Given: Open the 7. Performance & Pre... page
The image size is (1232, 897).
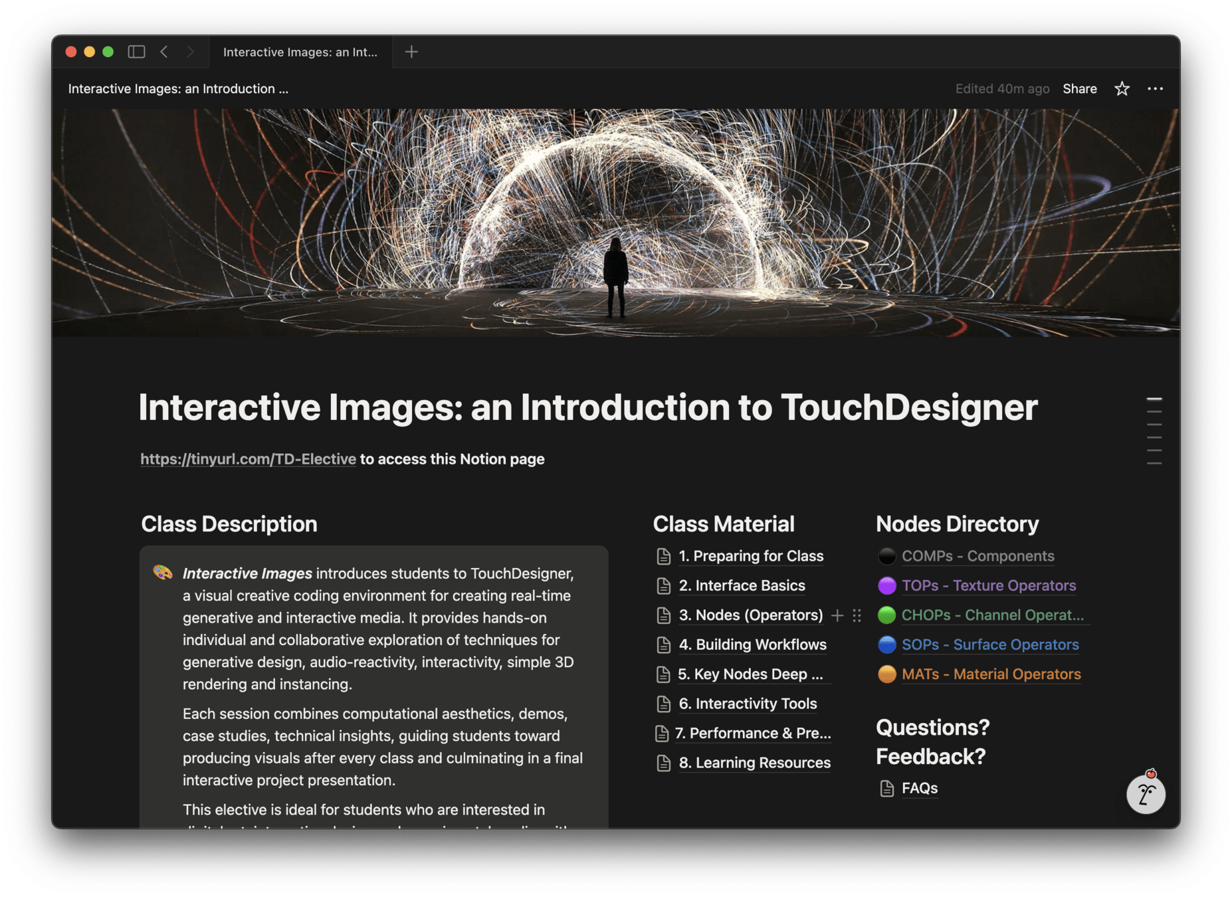Looking at the screenshot, I should [x=753, y=734].
